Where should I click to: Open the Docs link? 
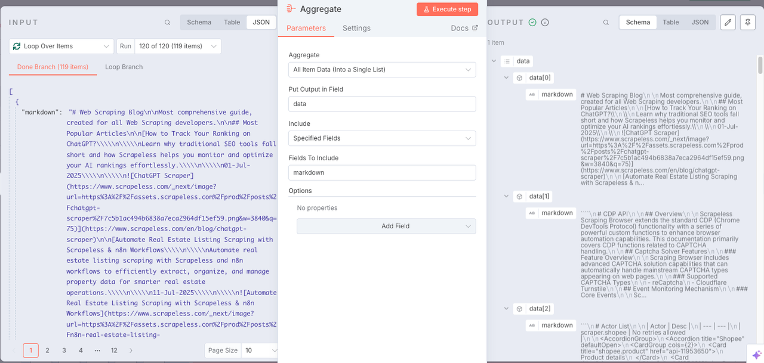click(464, 28)
